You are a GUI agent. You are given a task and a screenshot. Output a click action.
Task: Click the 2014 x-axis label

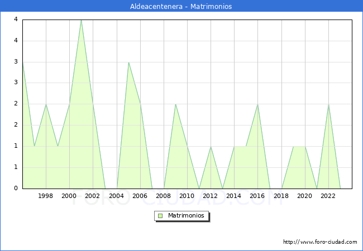coord(234,196)
